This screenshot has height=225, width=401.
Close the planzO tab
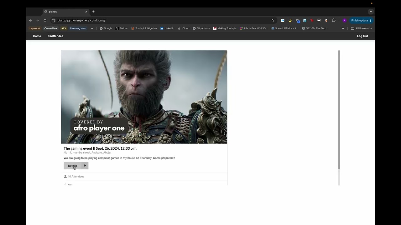pos(86,12)
